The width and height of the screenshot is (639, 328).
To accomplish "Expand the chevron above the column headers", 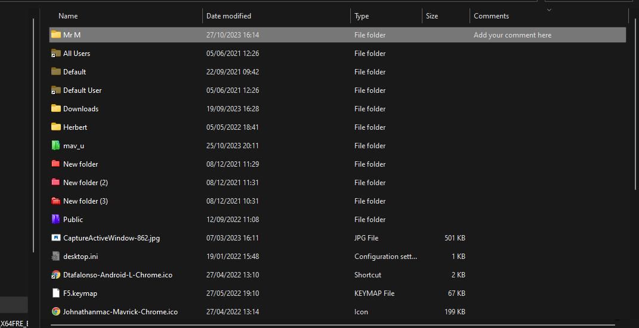I will tap(549, 10).
